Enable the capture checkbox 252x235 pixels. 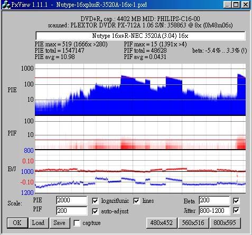(x=77, y=223)
